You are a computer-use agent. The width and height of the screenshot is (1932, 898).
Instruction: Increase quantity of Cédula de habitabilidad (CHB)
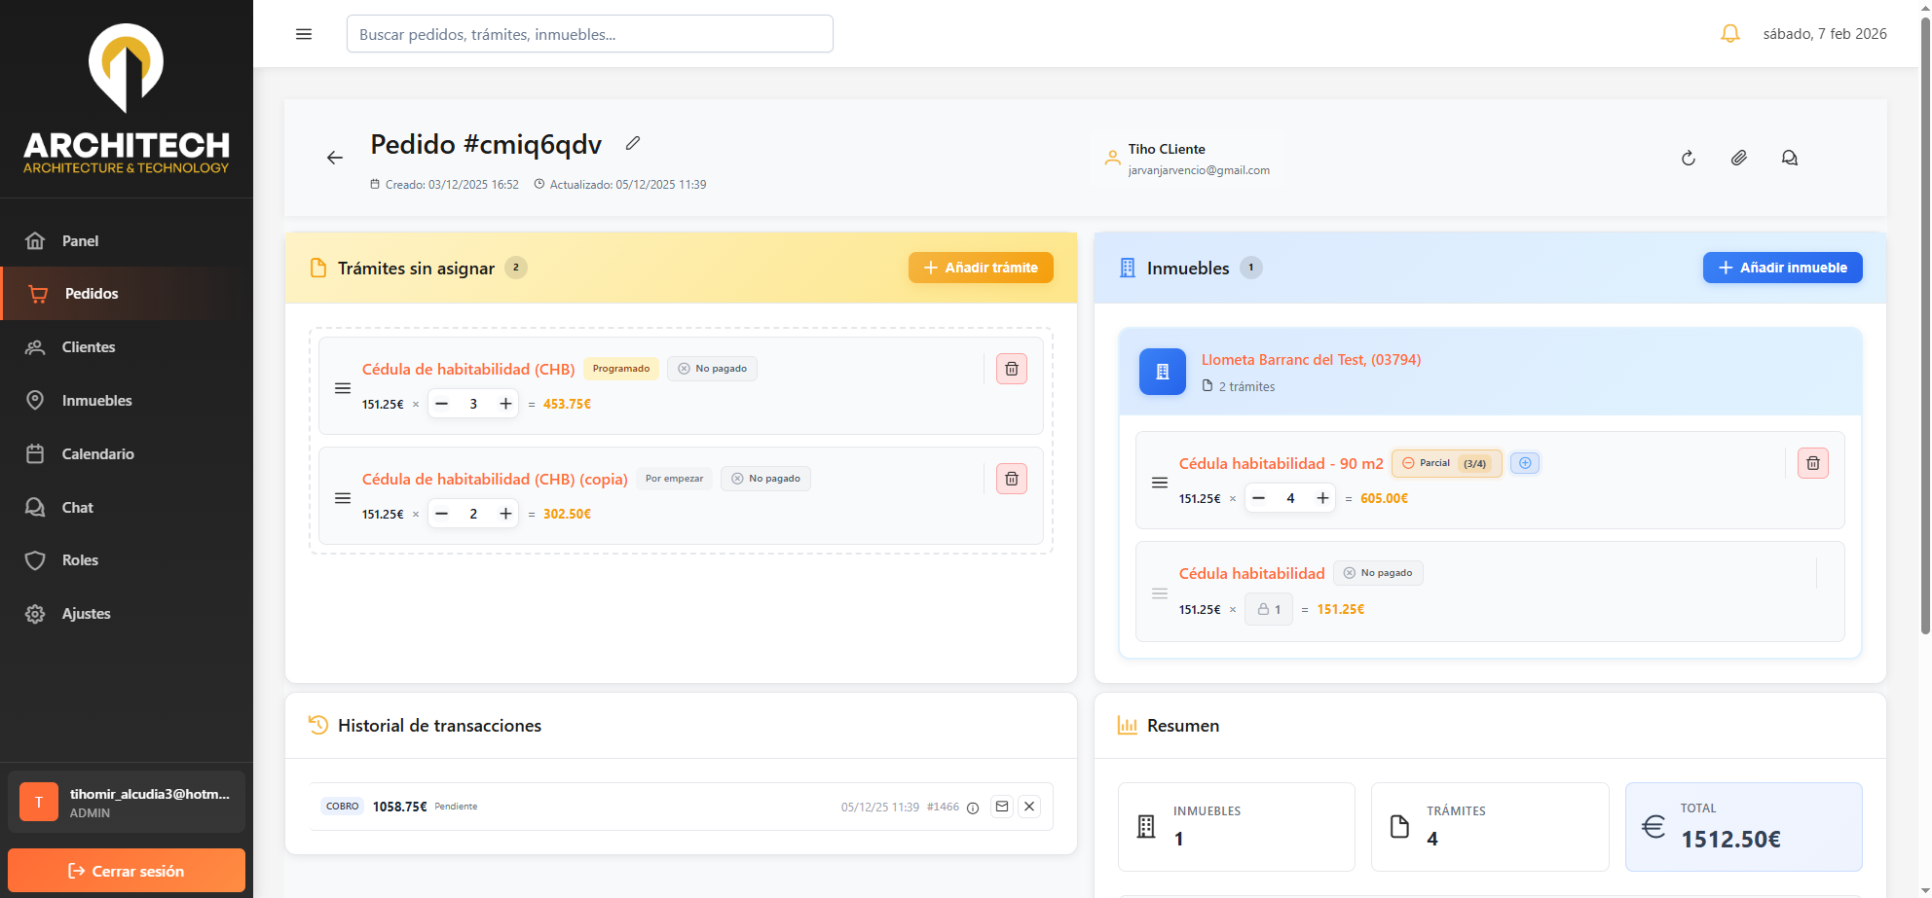(505, 404)
